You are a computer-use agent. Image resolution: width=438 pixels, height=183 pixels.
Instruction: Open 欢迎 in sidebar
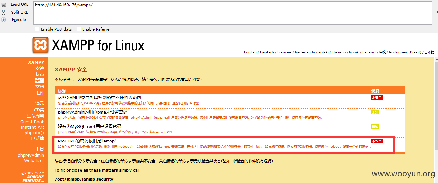[40, 69]
